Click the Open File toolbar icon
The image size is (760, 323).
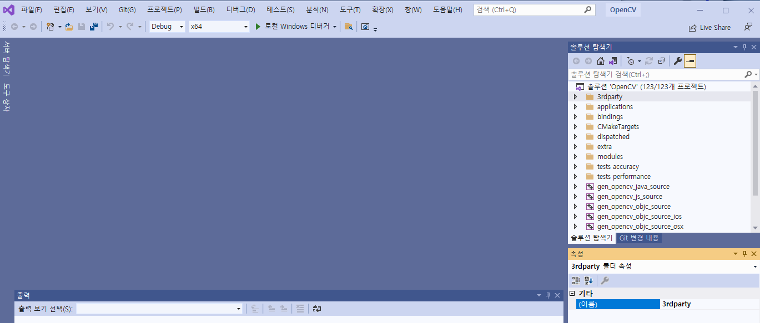[x=69, y=27]
